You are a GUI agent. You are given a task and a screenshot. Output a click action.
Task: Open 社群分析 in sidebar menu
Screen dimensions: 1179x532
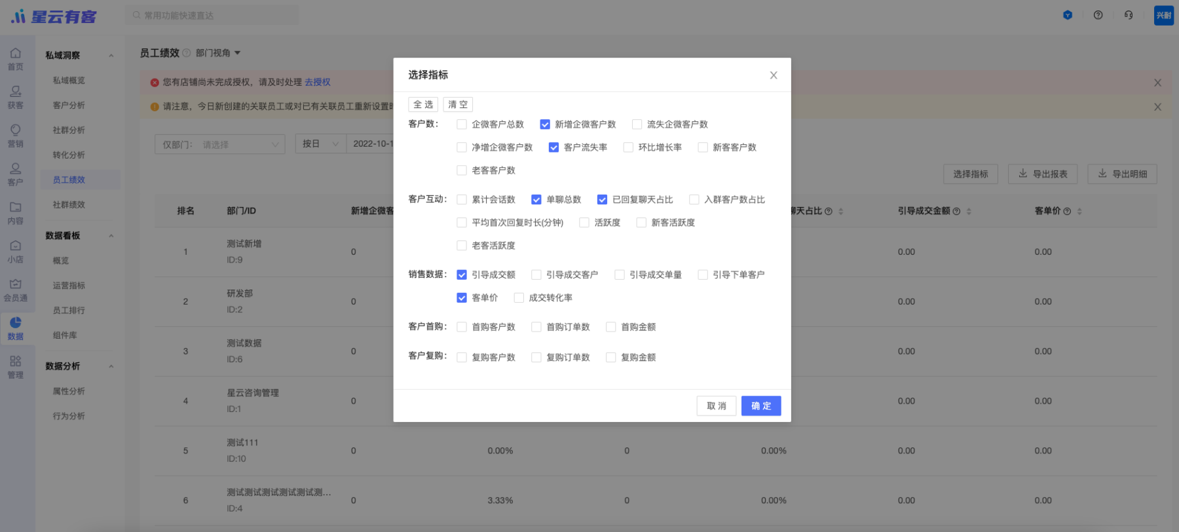click(x=69, y=130)
